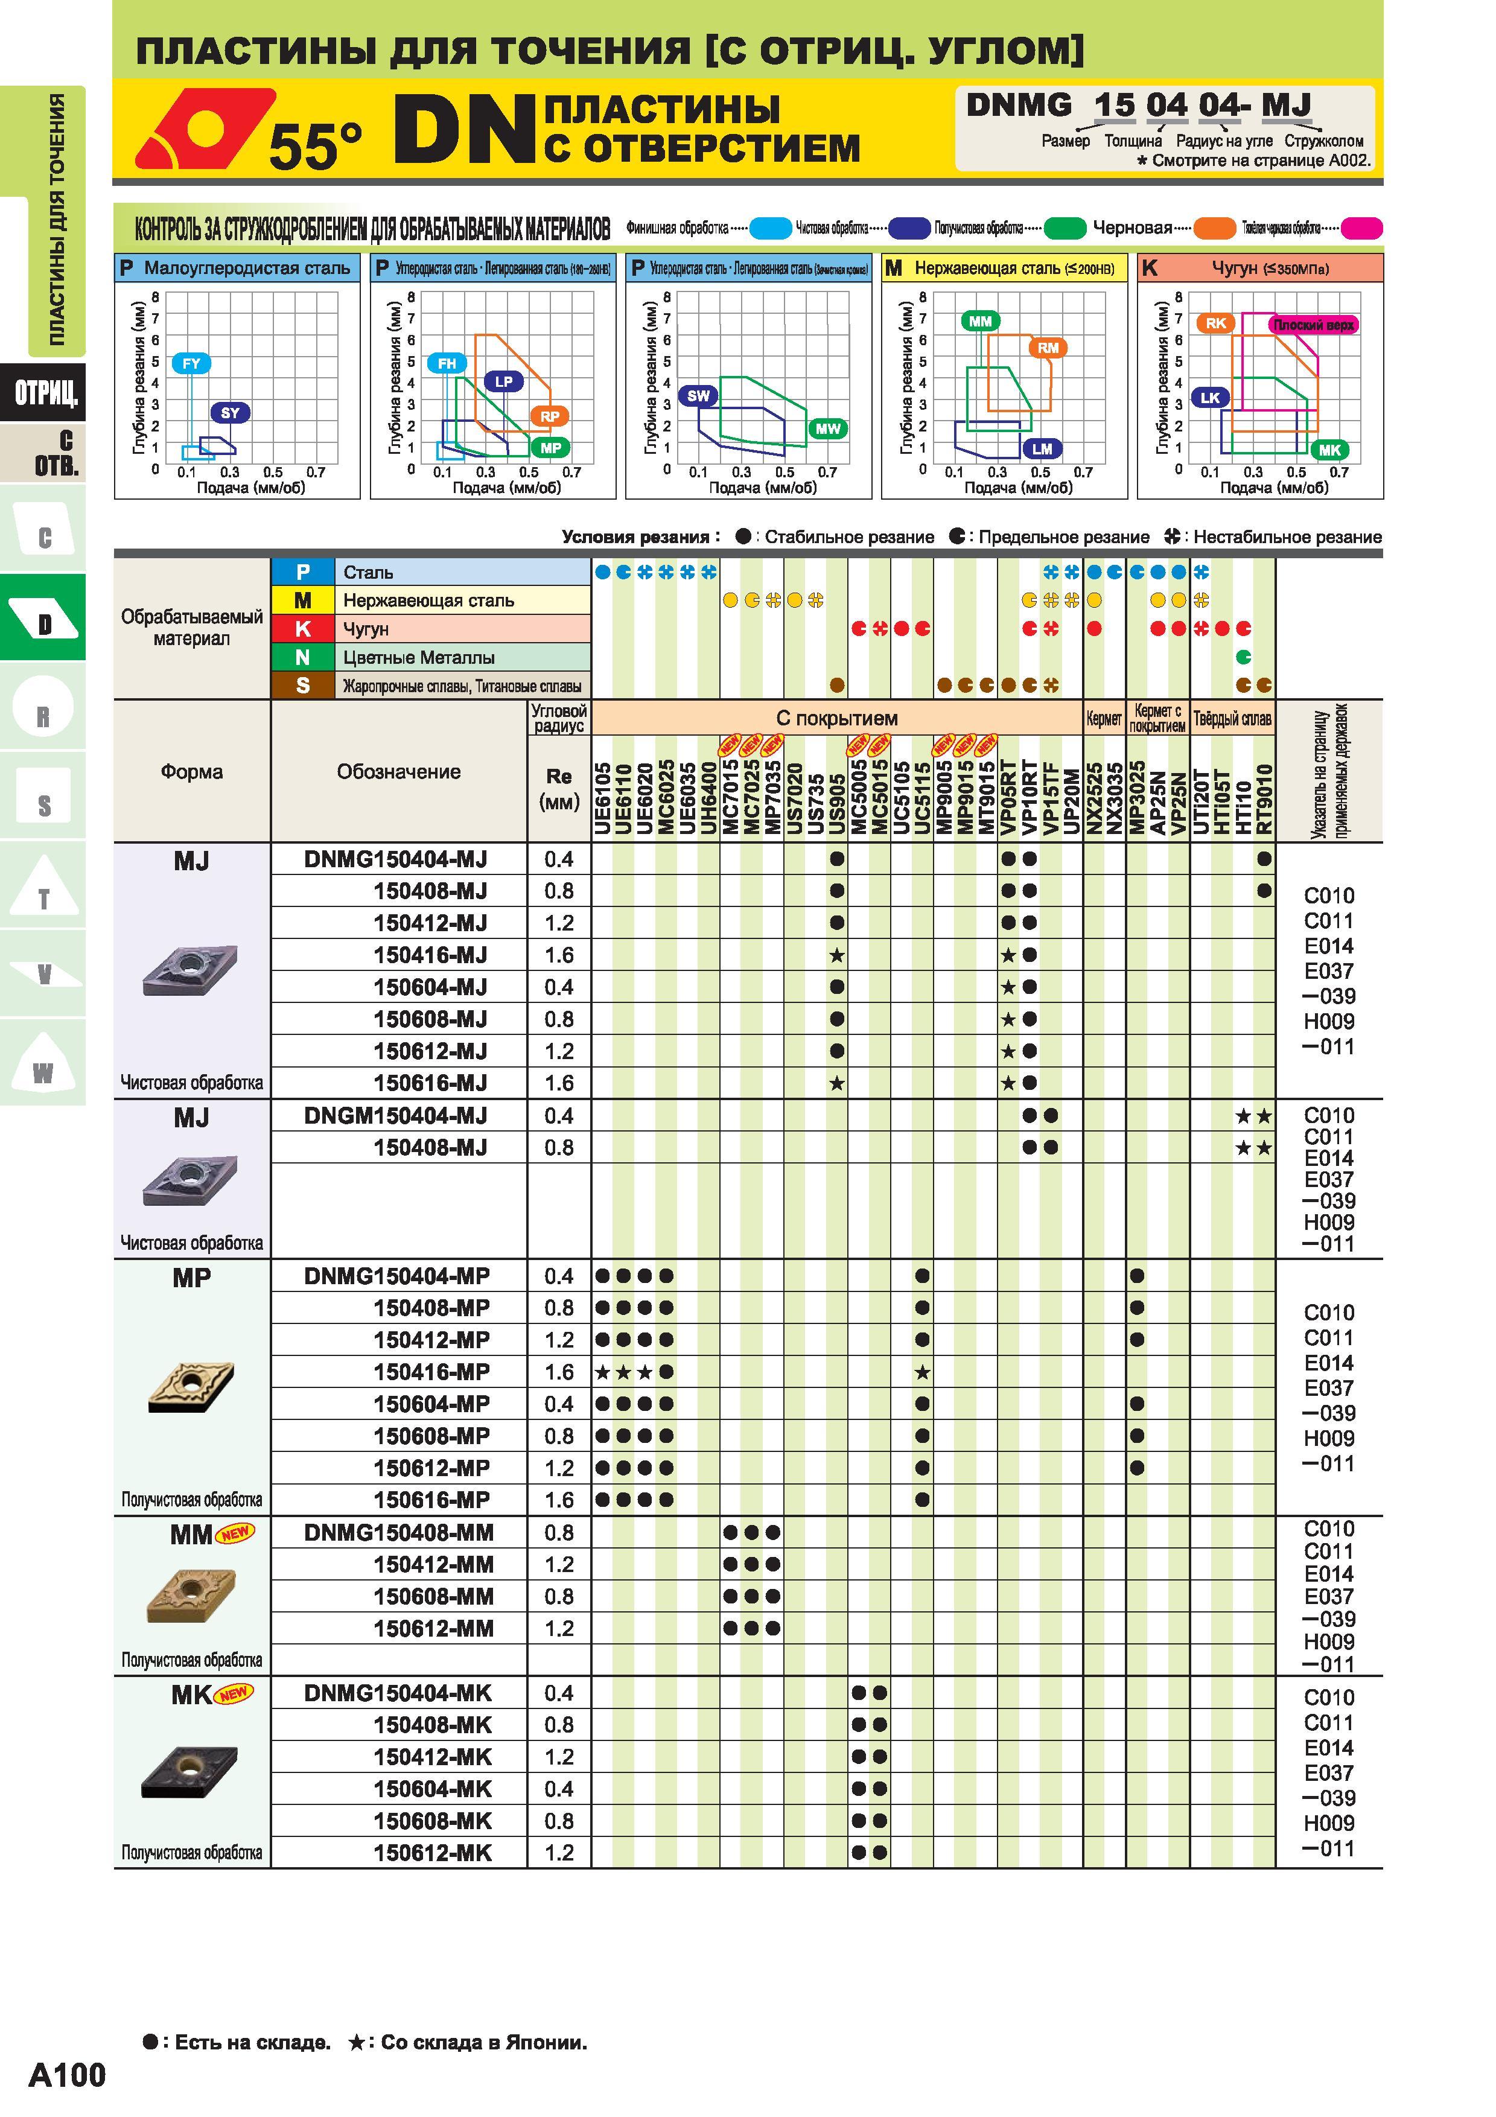This screenshot has height=2117, width=1496.
Task: Click the DNMG 15 04 04- MJ designation example
Action: (x=1138, y=105)
